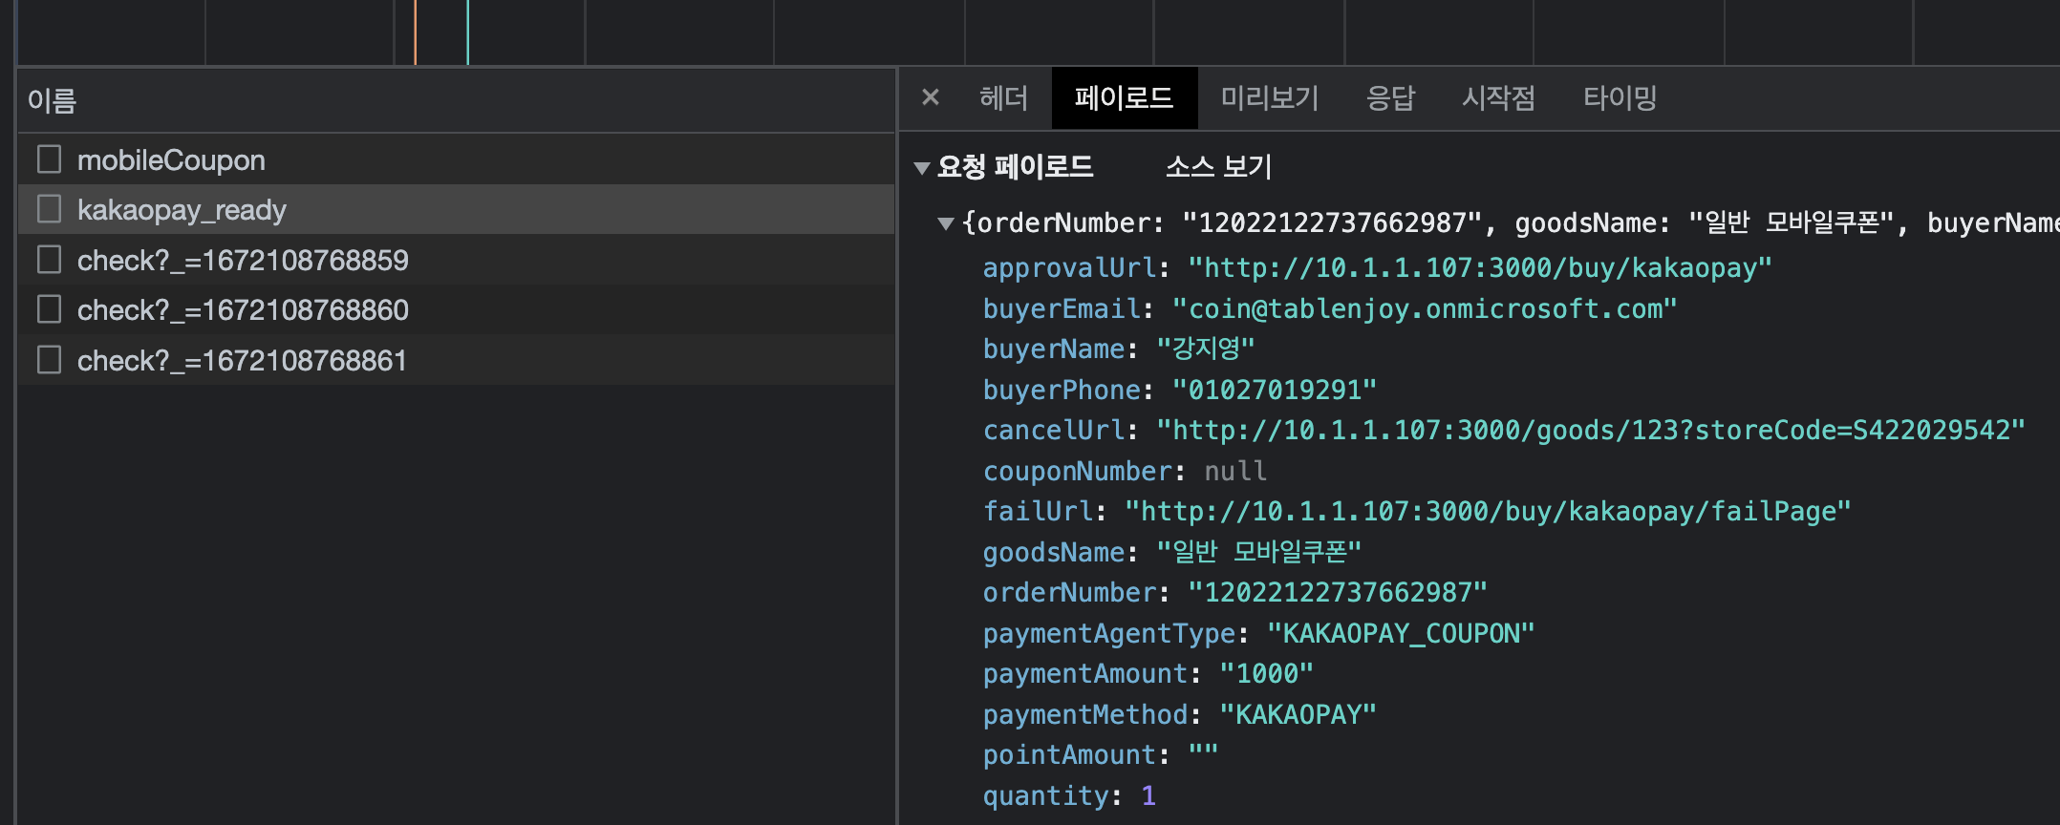The image size is (2060, 825).
Task: Open the 미리보기 tab
Action: click(x=1270, y=97)
